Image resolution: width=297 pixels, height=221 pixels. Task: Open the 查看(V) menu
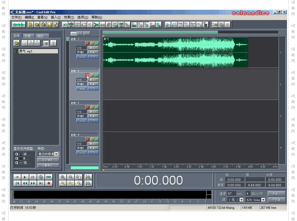pos(42,18)
